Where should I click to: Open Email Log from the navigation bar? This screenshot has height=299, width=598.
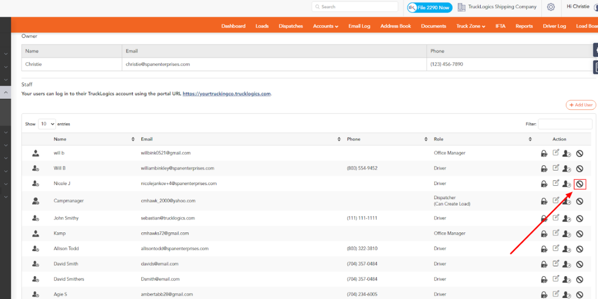(x=359, y=26)
